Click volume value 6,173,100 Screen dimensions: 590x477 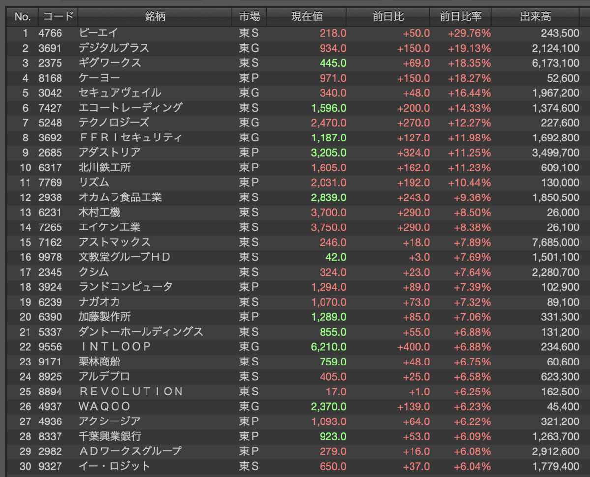coord(556,63)
